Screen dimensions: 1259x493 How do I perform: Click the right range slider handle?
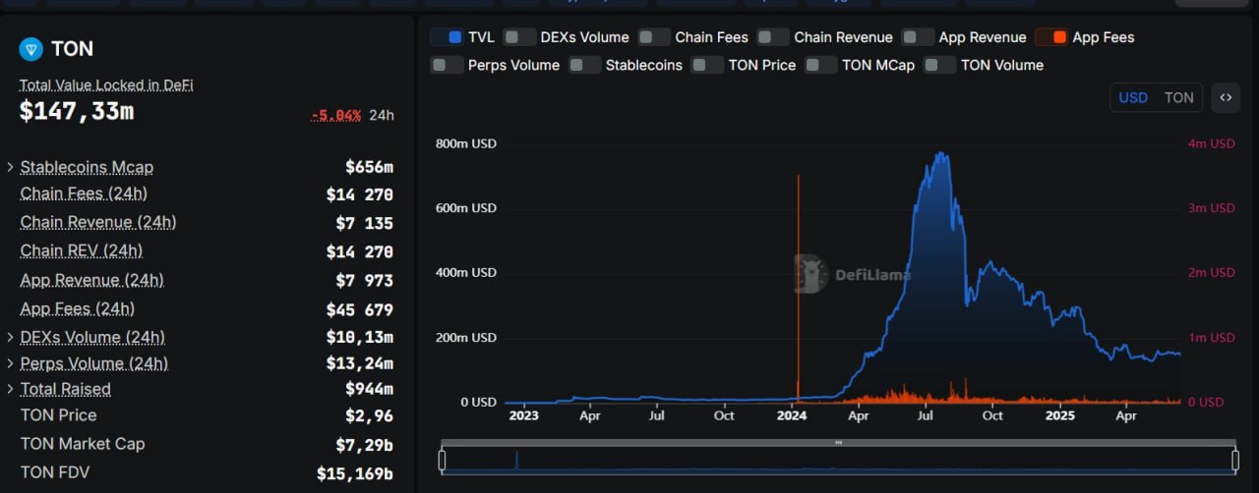[1234, 459]
